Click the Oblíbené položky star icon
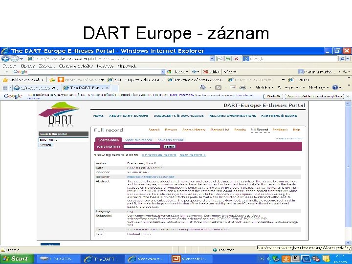The height and width of the screenshot is (264, 352). tap(5, 80)
